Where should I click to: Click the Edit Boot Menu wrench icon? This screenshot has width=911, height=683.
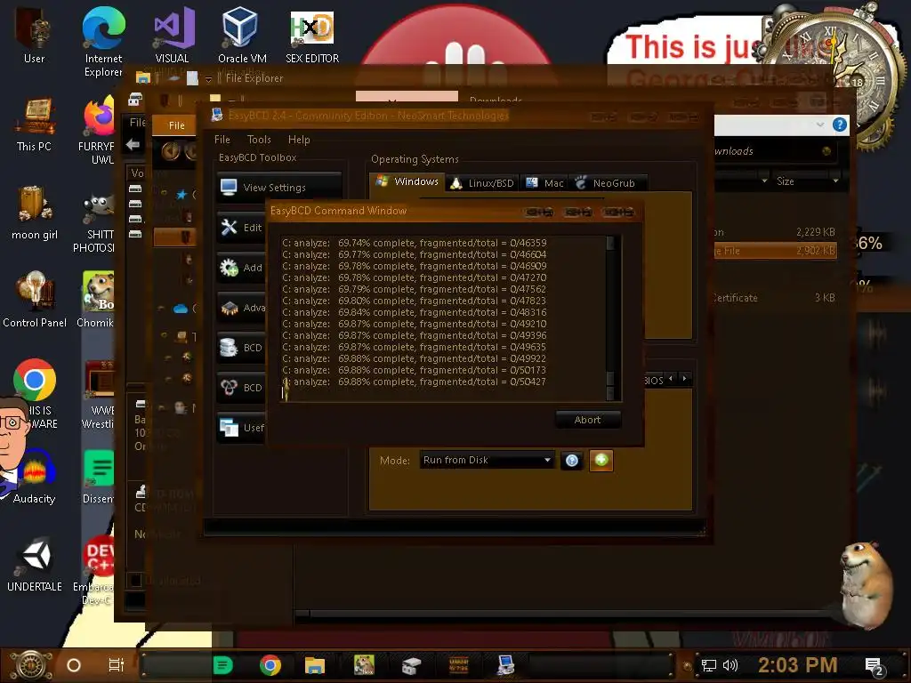pyautogui.click(x=229, y=227)
